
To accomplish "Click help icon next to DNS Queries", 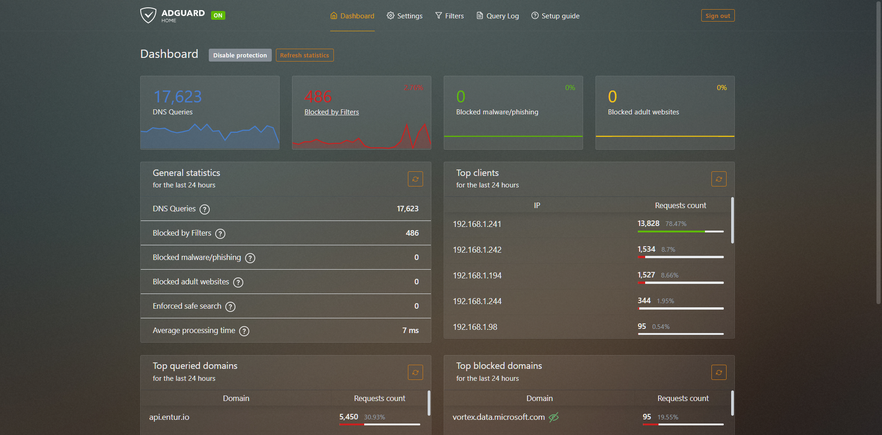I will click(205, 209).
